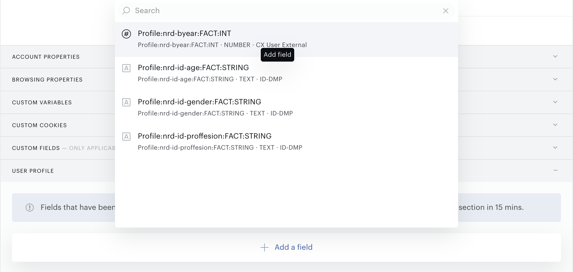The height and width of the screenshot is (272, 573).
Task: Clear search with the X icon
Action: click(x=445, y=11)
